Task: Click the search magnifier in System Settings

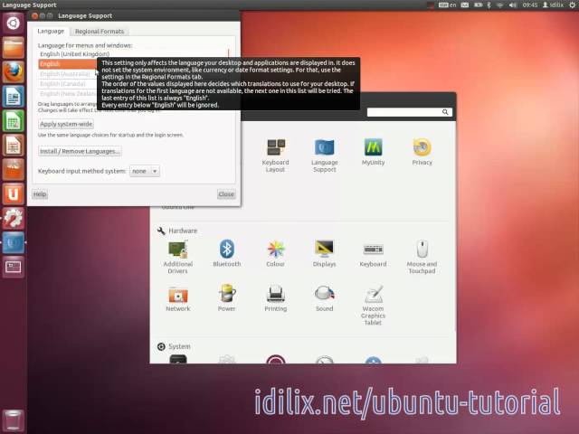Action: [445, 112]
